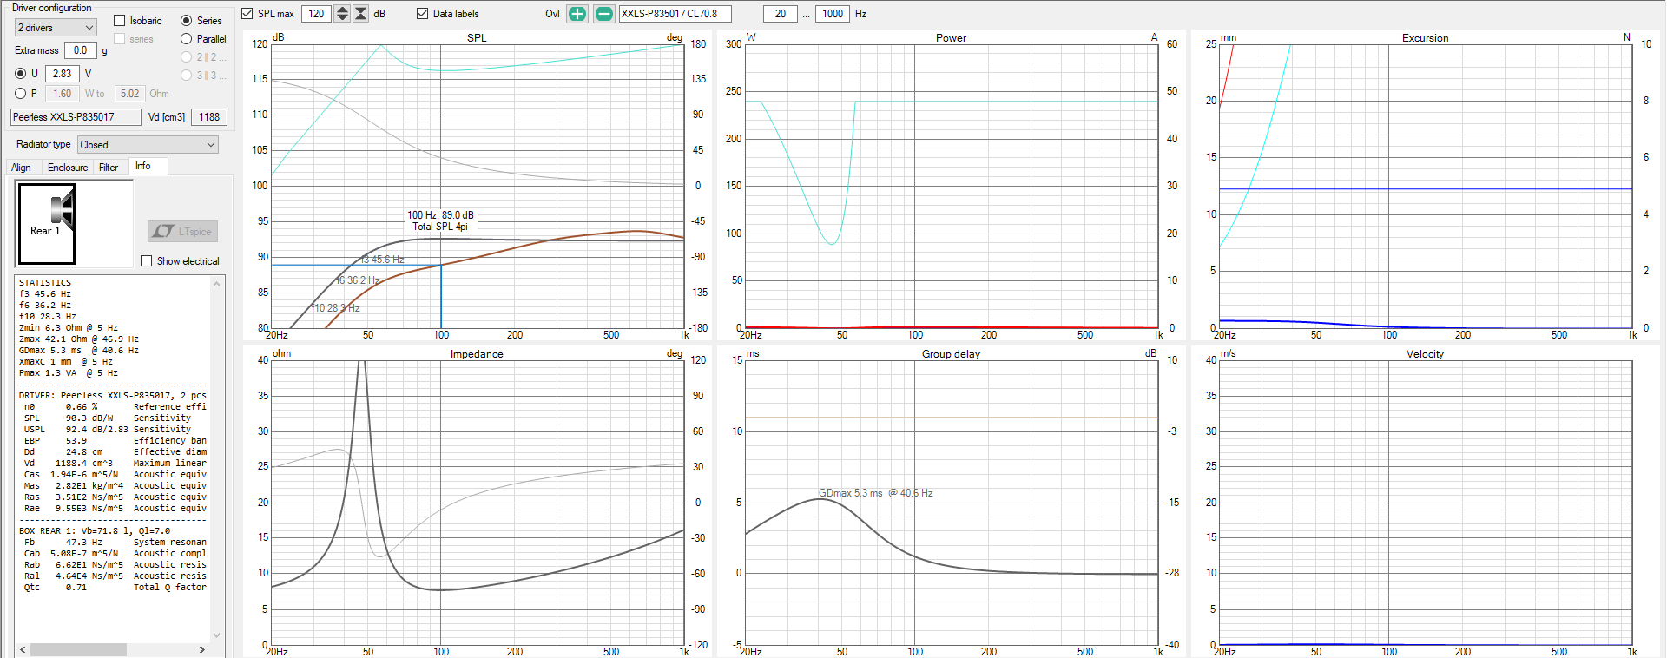This screenshot has height=658, width=1667.
Task: Click the 'Qtc 0.71' row
Action: (x=115, y=588)
